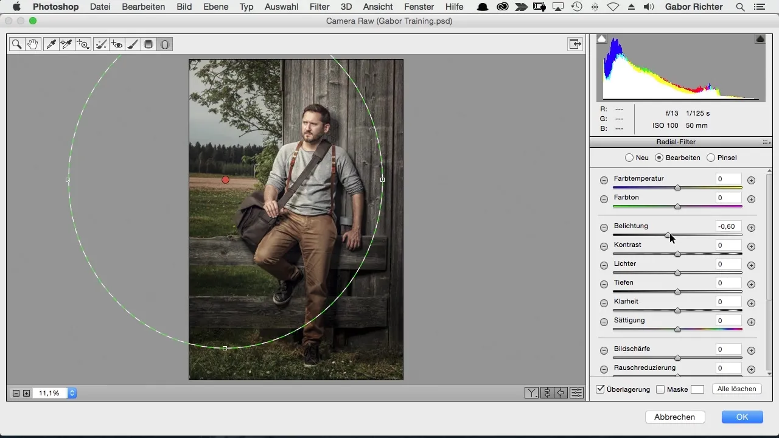Open the mask overlay color swatch
This screenshot has width=779, height=438.
[697, 389]
